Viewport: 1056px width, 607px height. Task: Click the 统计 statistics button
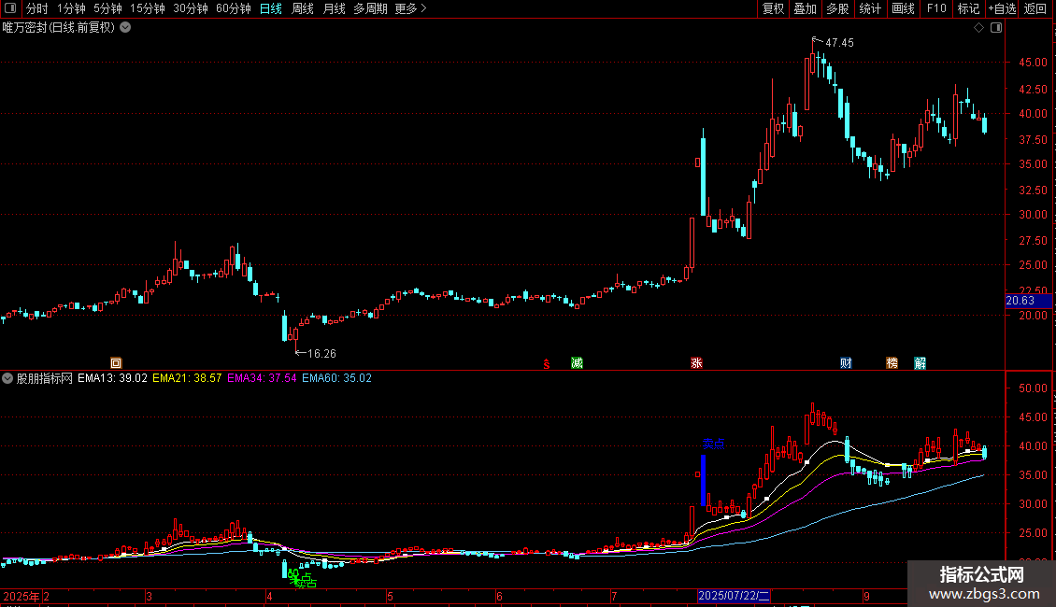pos(870,8)
